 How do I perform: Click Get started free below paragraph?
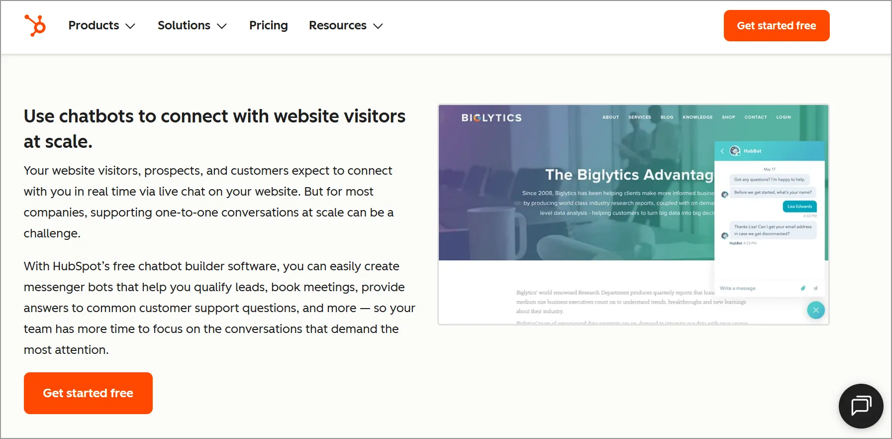coord(88,393)
